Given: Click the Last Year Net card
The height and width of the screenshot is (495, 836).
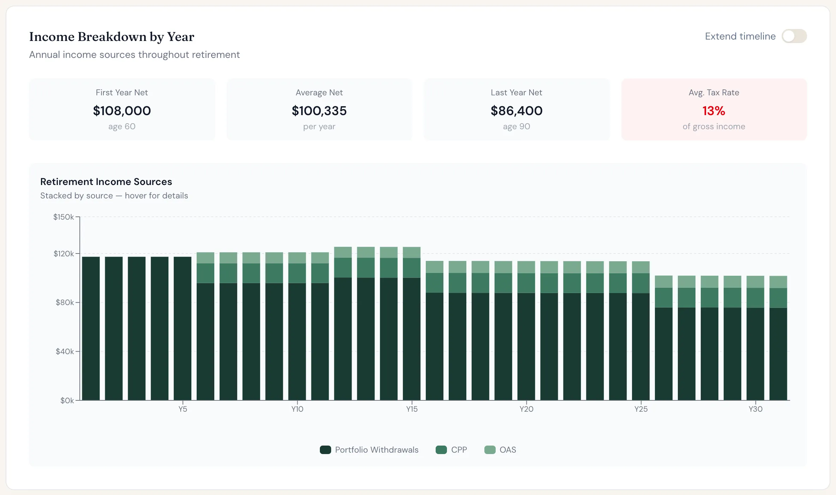Looking at the screenshot, I should (x=516, y=109).
